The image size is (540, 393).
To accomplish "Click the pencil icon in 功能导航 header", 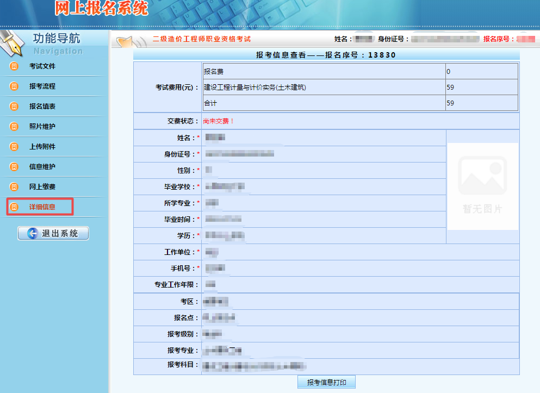I will coord(14,43).
